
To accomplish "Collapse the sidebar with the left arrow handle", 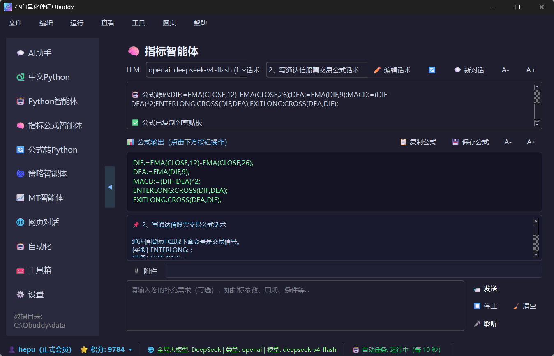I will pos(110,187).
